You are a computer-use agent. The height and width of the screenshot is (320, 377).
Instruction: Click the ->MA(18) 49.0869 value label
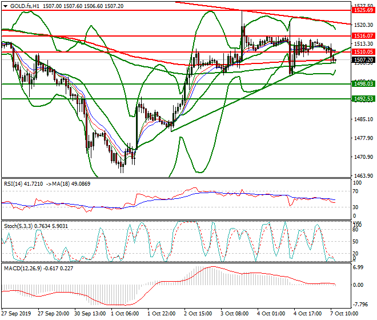tap(67, 184)
